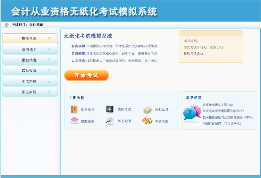Click the 错题收藏 envelope icon

[74, 121]
